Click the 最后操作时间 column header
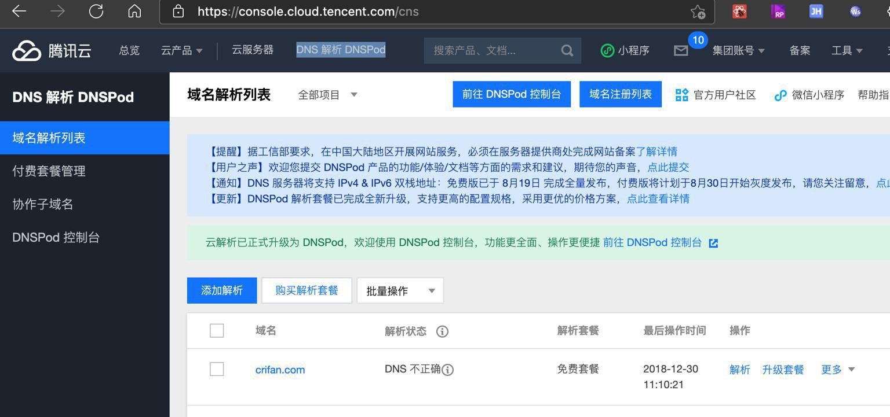The width and height of the screenshot is (890, 417). click(674, 330)
